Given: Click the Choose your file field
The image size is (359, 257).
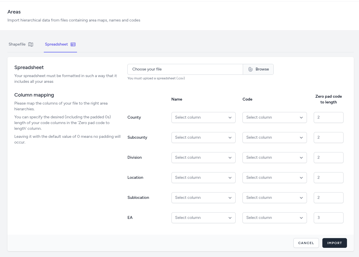Looking at the screenshot, I should pyautogui.click(x=185, y=69).
